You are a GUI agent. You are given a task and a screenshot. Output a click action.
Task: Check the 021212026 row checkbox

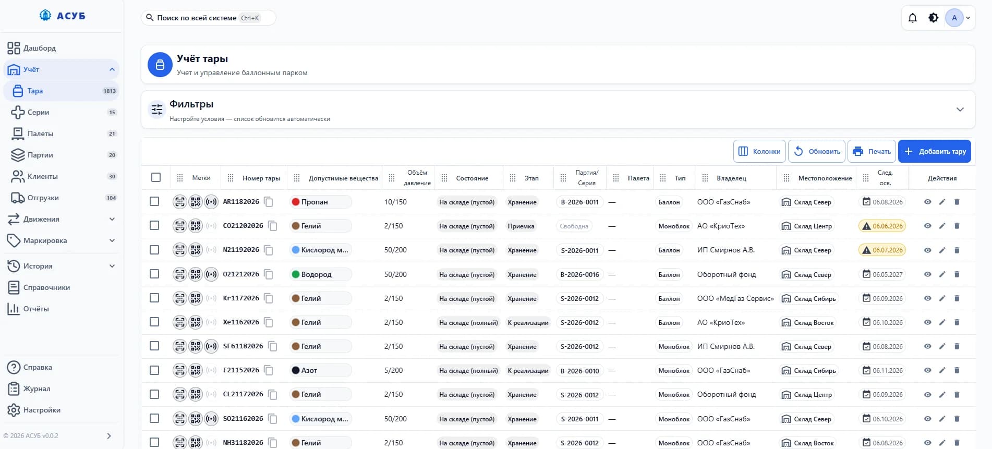(x=154, y=274)
